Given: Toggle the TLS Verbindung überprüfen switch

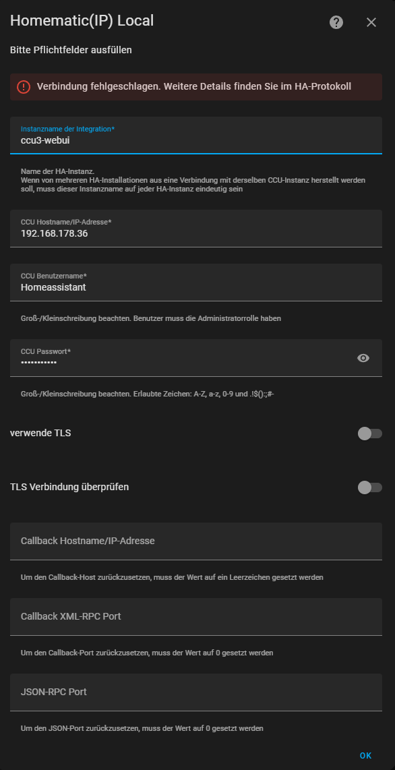Looking at the screenshot, I should pyautogui.click(x=370, y=487).
